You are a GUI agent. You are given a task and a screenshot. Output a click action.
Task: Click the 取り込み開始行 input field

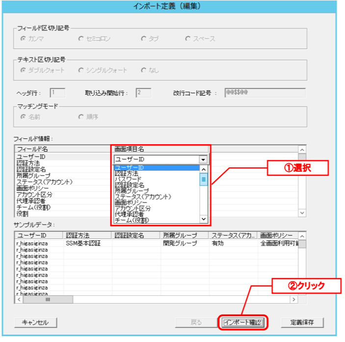(143, 93)
